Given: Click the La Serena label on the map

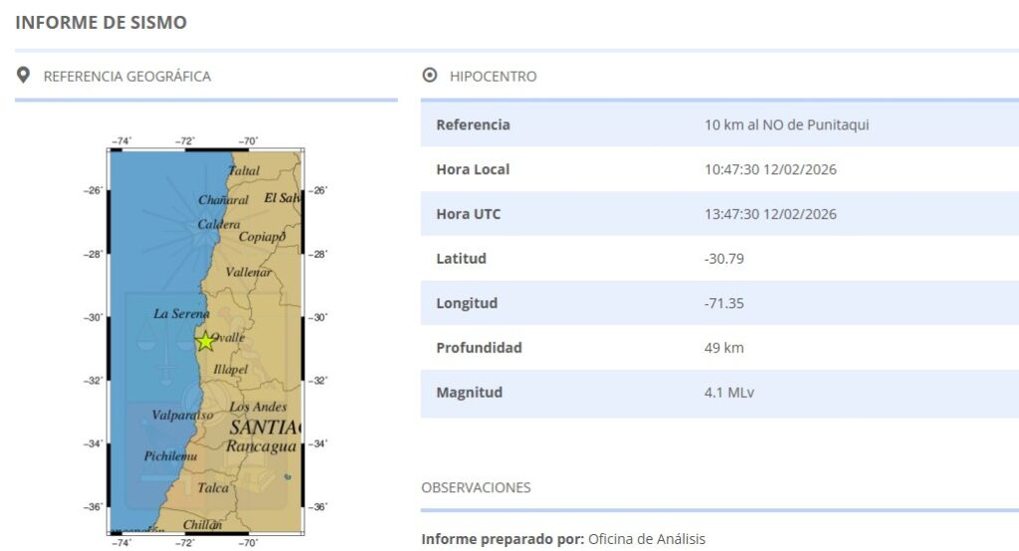Looking at the screenshot, I should coord(181,313).
